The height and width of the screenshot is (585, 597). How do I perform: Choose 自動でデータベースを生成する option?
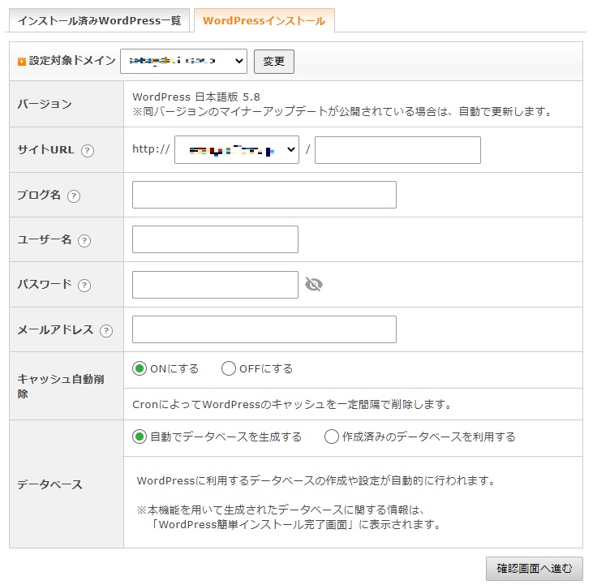140,437
